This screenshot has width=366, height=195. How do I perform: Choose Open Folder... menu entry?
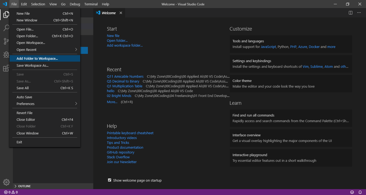(x=45, y=36)
